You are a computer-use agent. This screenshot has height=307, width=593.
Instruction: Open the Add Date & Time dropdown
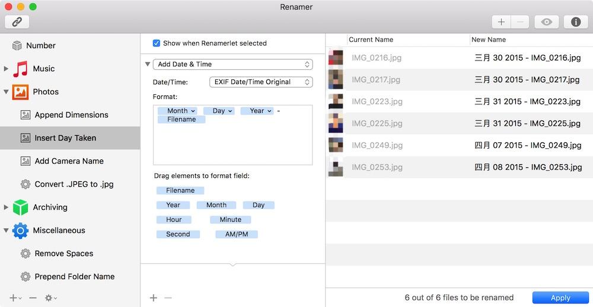[x=232, y=64]
